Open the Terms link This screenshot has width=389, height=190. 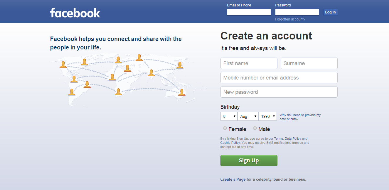click(279, 139)
